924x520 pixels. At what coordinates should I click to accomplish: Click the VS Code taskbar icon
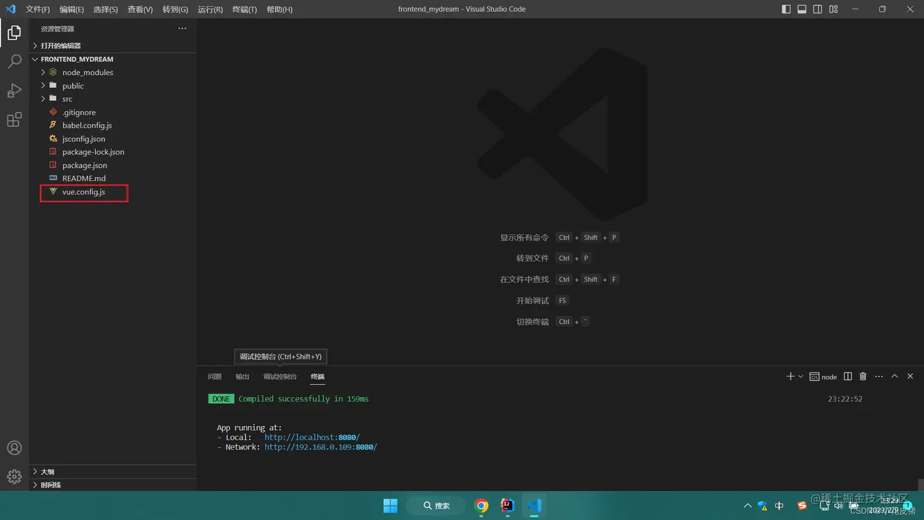pyautogui.click(x=534, y=505)
